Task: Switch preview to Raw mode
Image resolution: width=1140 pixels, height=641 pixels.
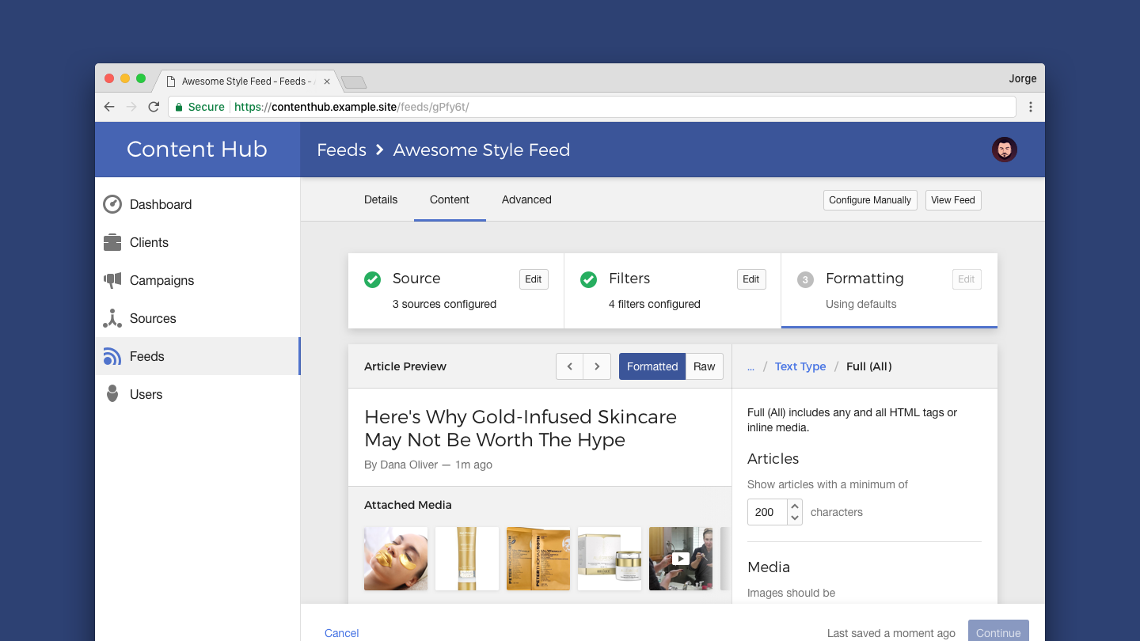Action: click(704, 366)
